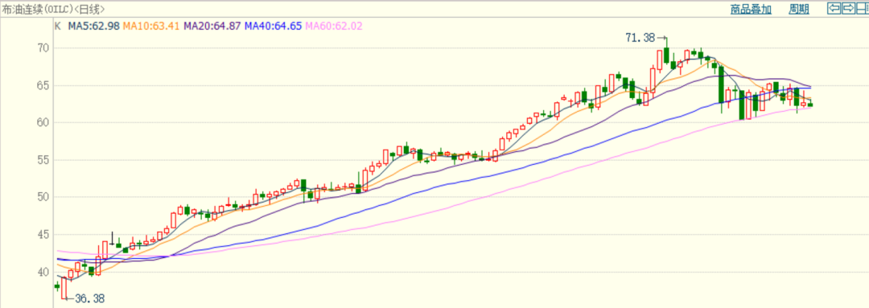Image resolution: width=869 pixels, height=308 pixels.
Task: Click the 36.38 low price marker
Action: (89, 298)
